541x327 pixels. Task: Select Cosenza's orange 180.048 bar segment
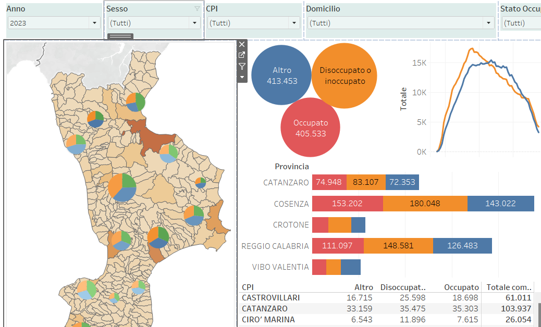point(425,204)
